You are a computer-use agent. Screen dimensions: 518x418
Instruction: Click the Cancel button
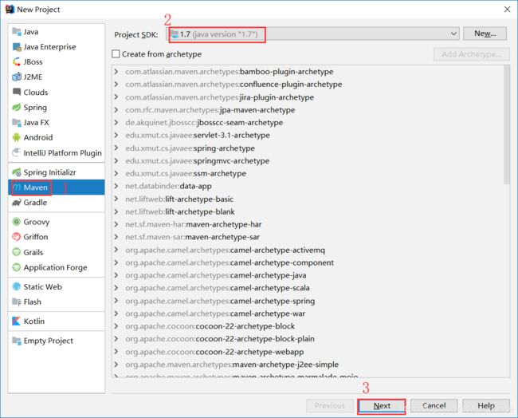[x=434, y=406]
